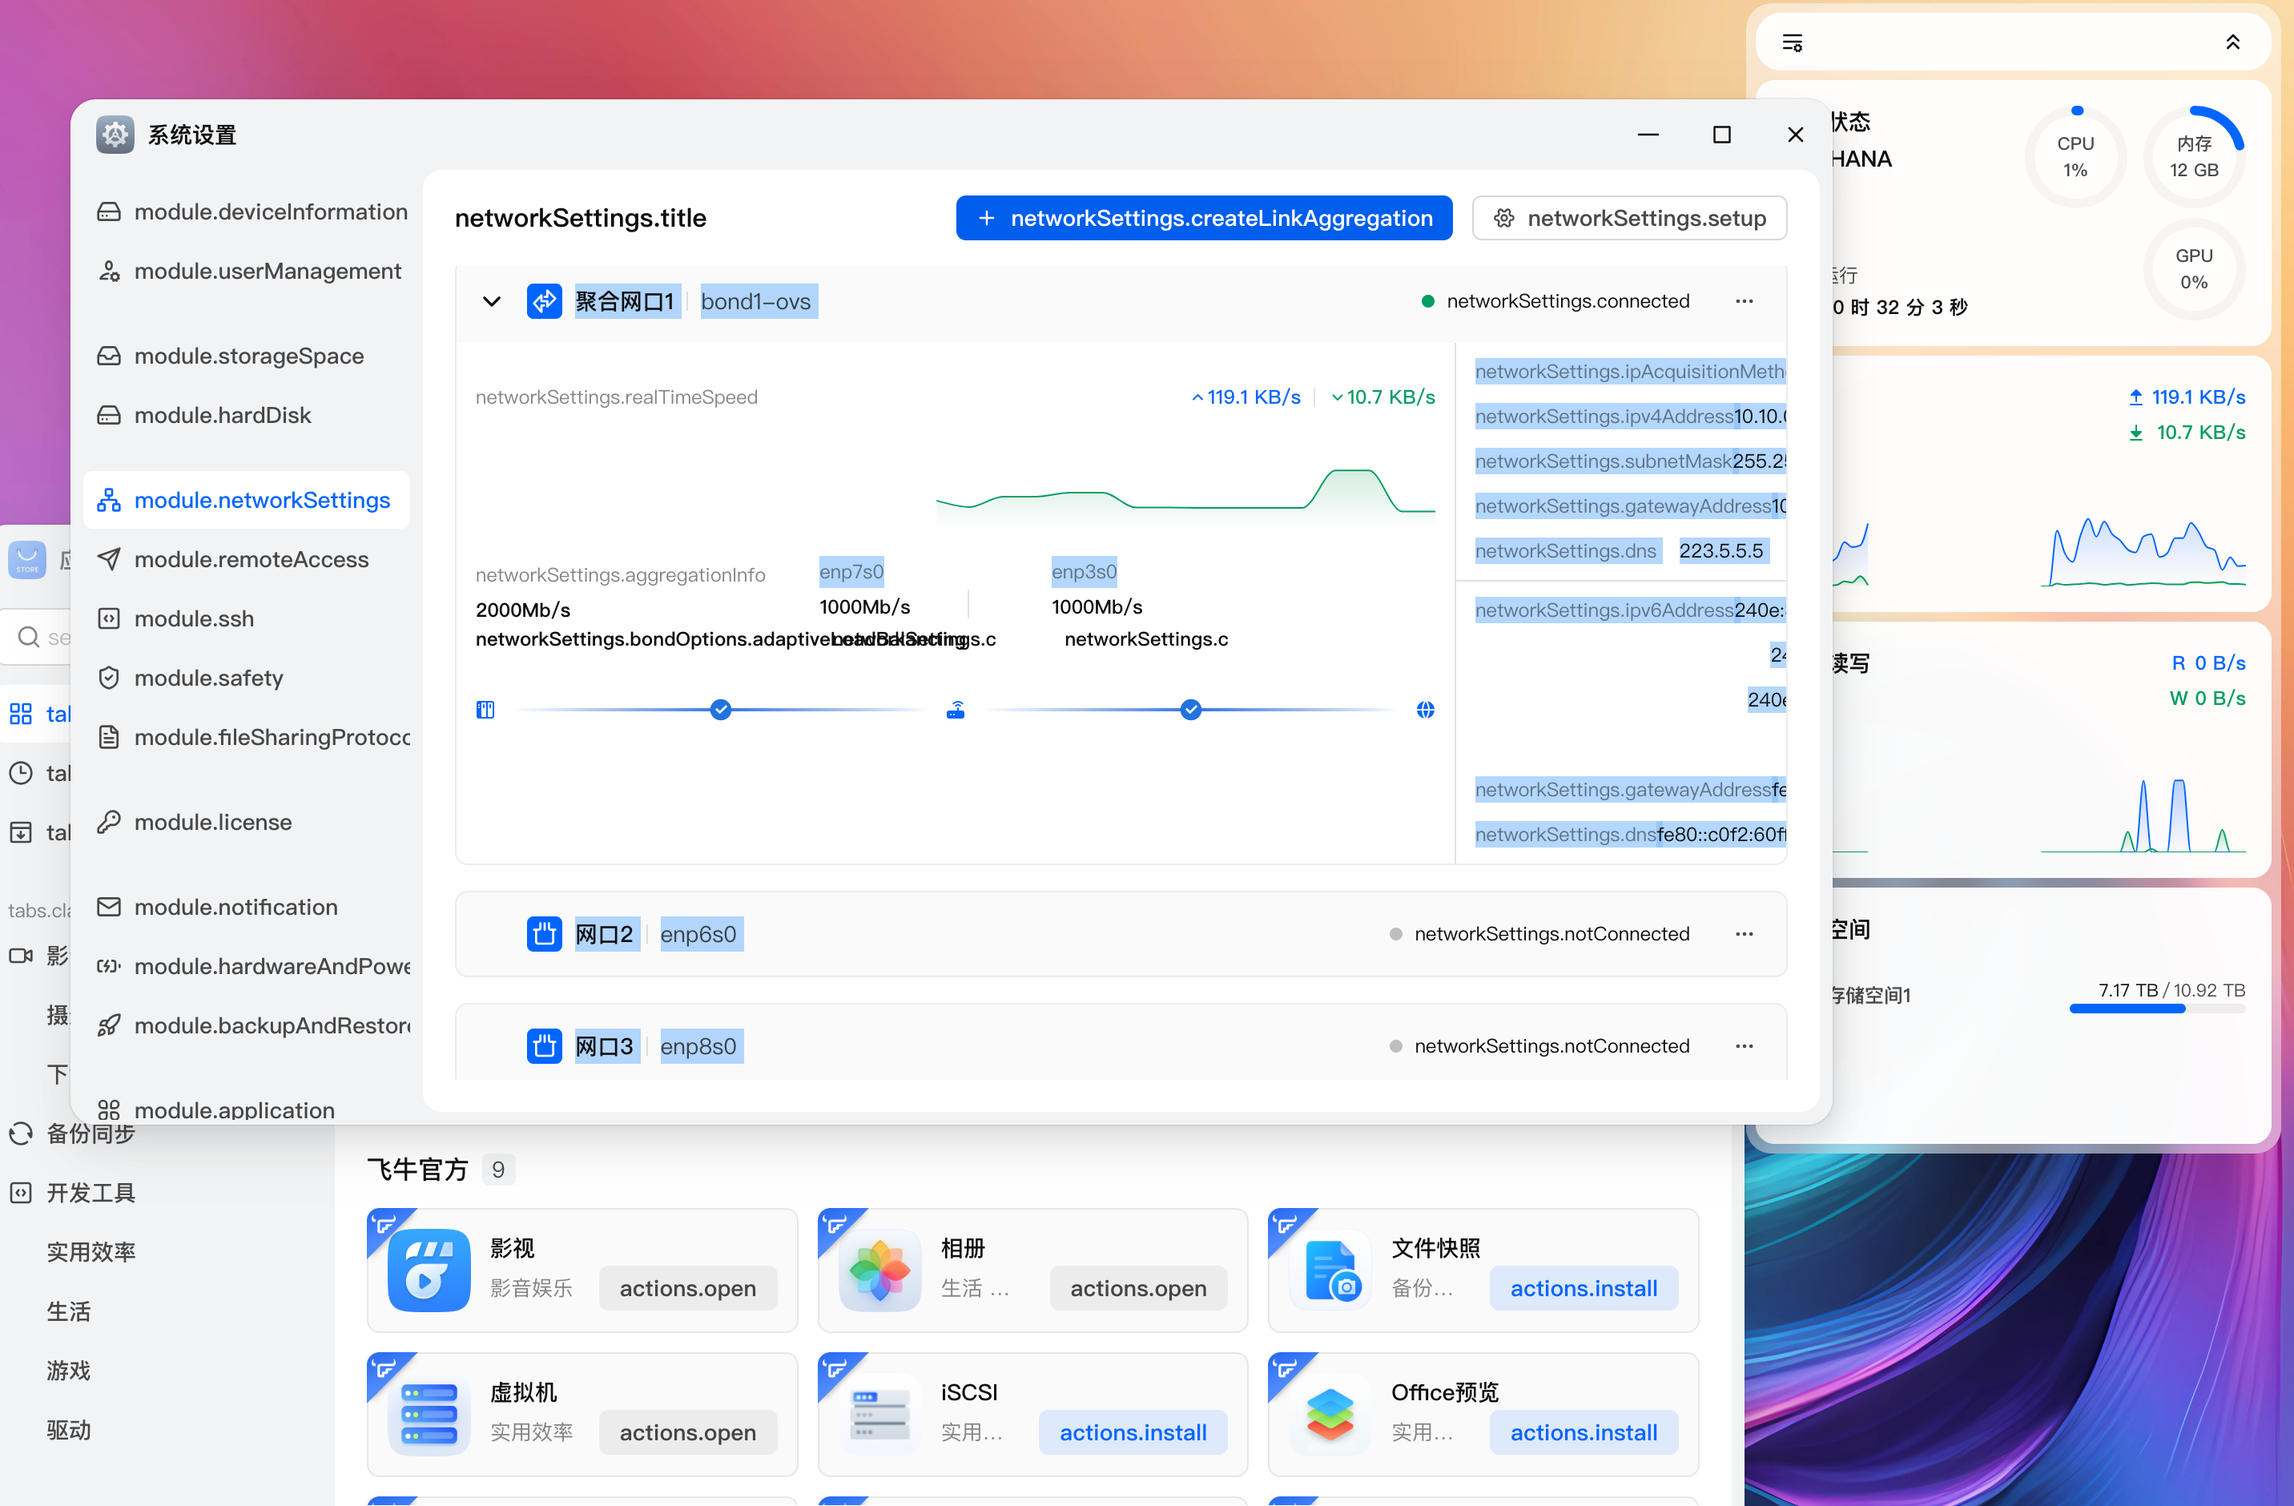
Task: Open module.storageSpace in settings sidebar
Action: pyautogui.click(x=248, y=356)
